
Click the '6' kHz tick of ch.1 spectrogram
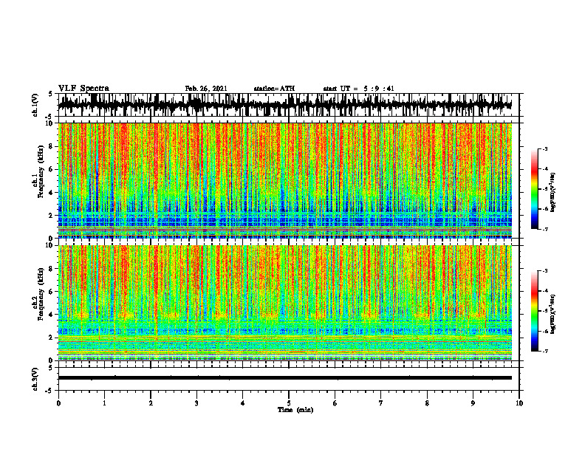click(52, 170)
